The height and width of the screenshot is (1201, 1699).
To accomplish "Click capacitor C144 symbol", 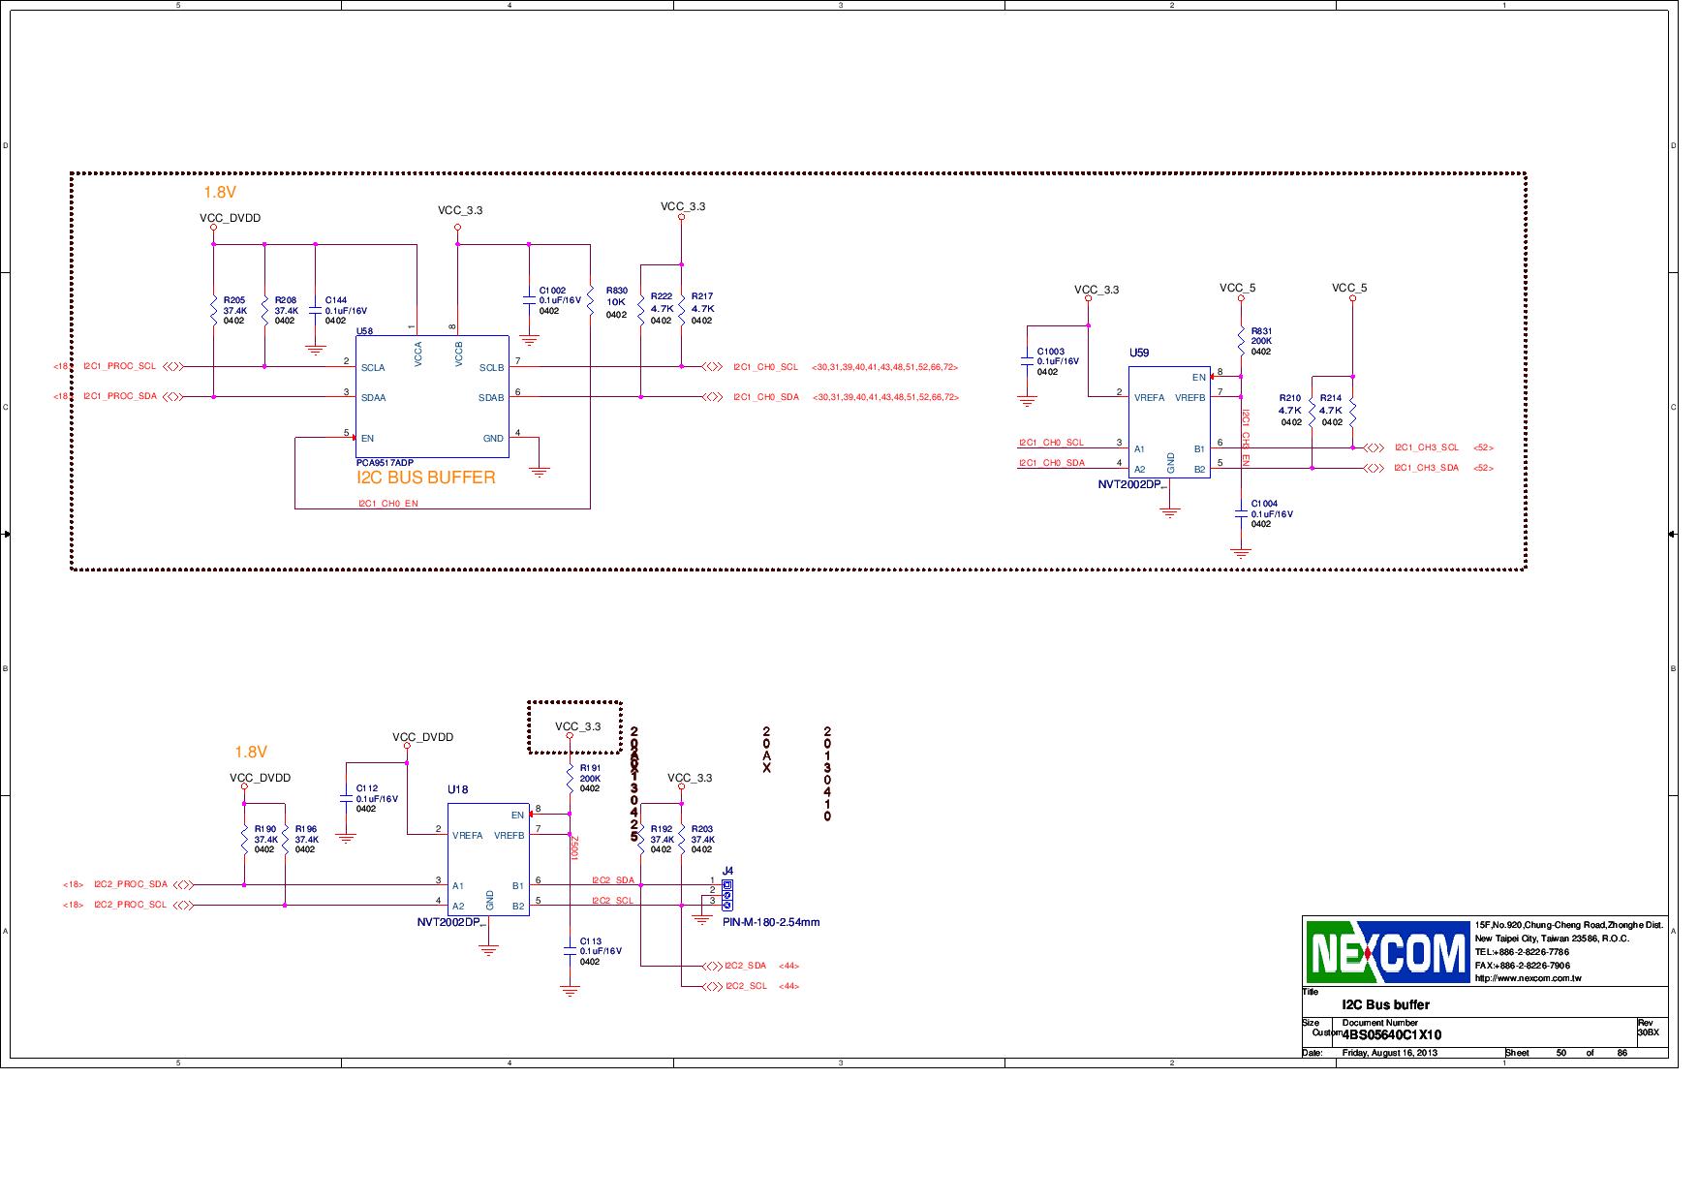I will [x=315, y=310].
